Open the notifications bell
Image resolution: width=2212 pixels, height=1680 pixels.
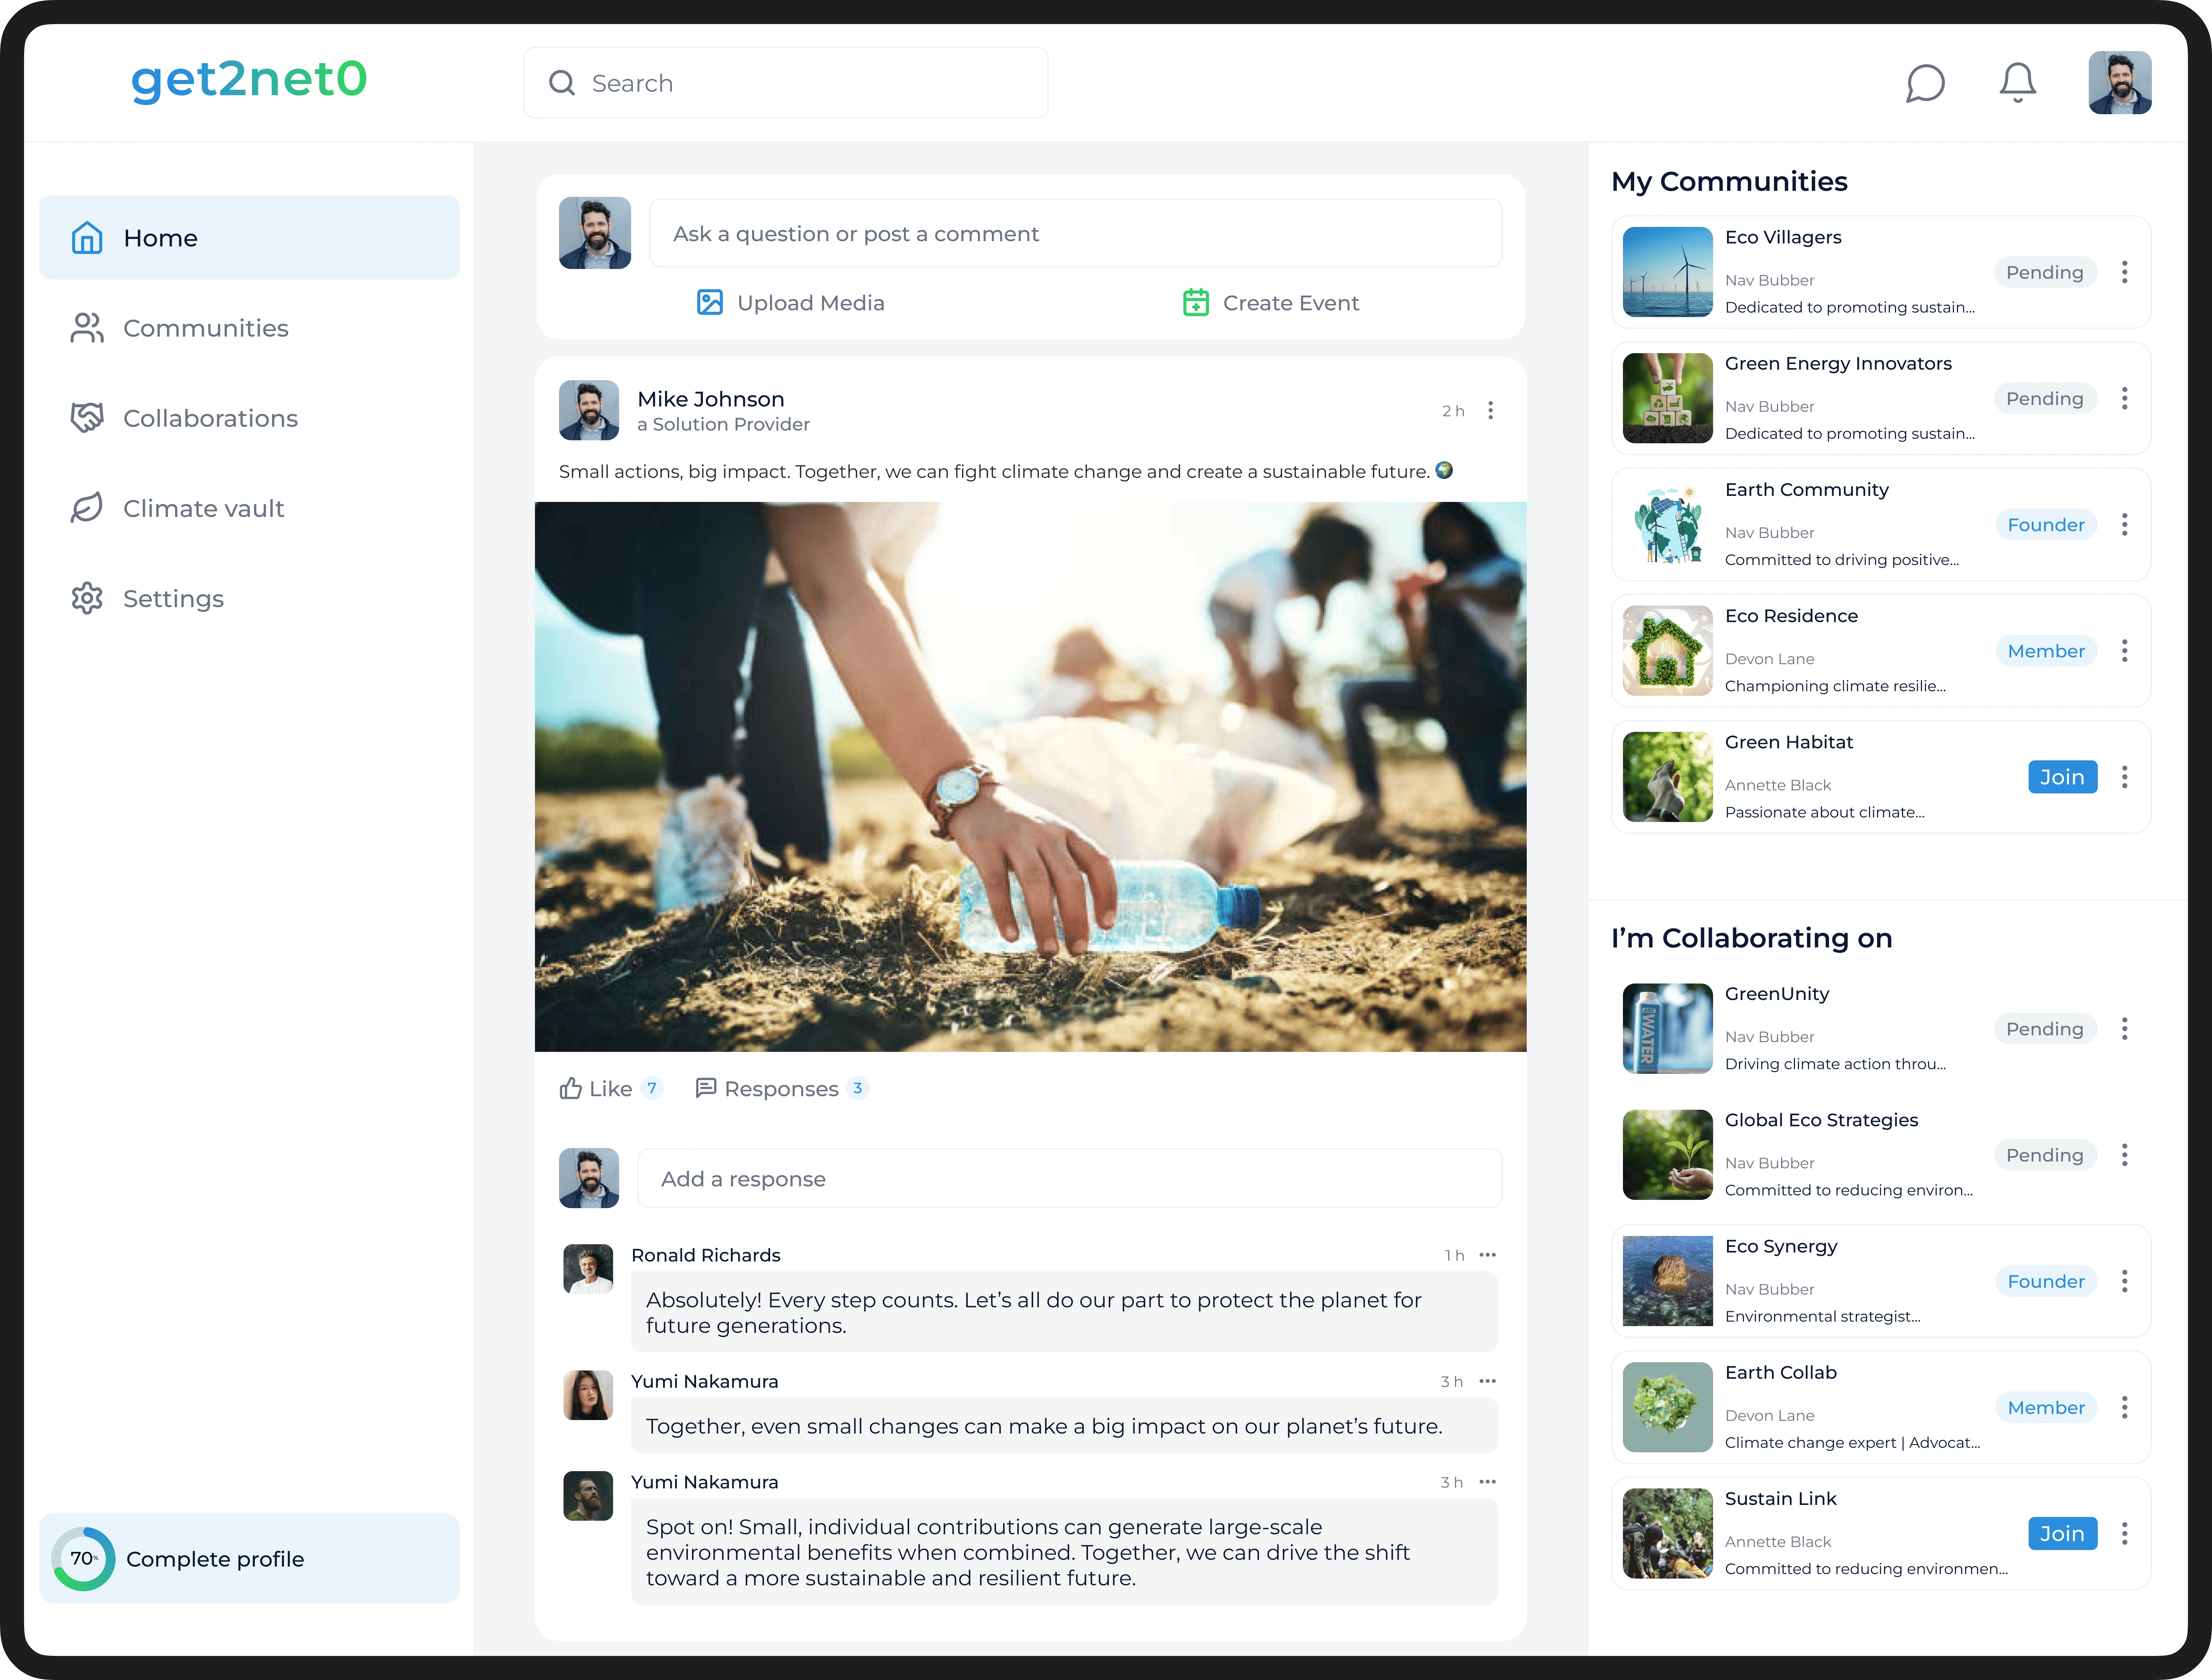[x=2018, y=83]
